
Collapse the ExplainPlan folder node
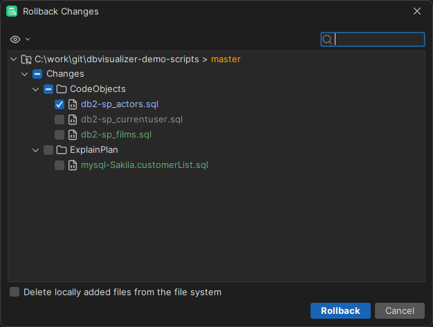tap(36, 149)
